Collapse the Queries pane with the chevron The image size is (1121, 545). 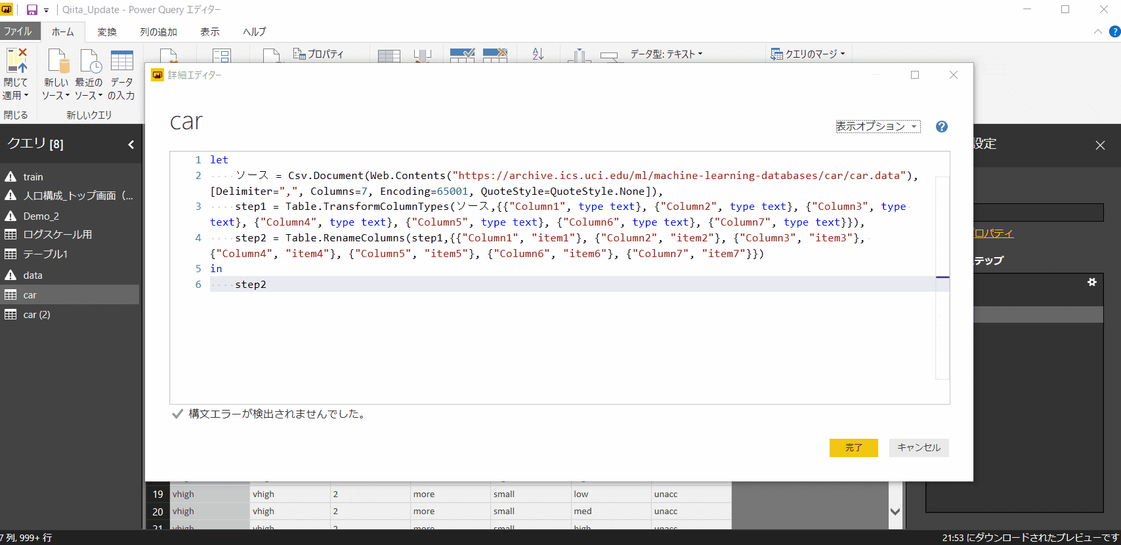131,144
